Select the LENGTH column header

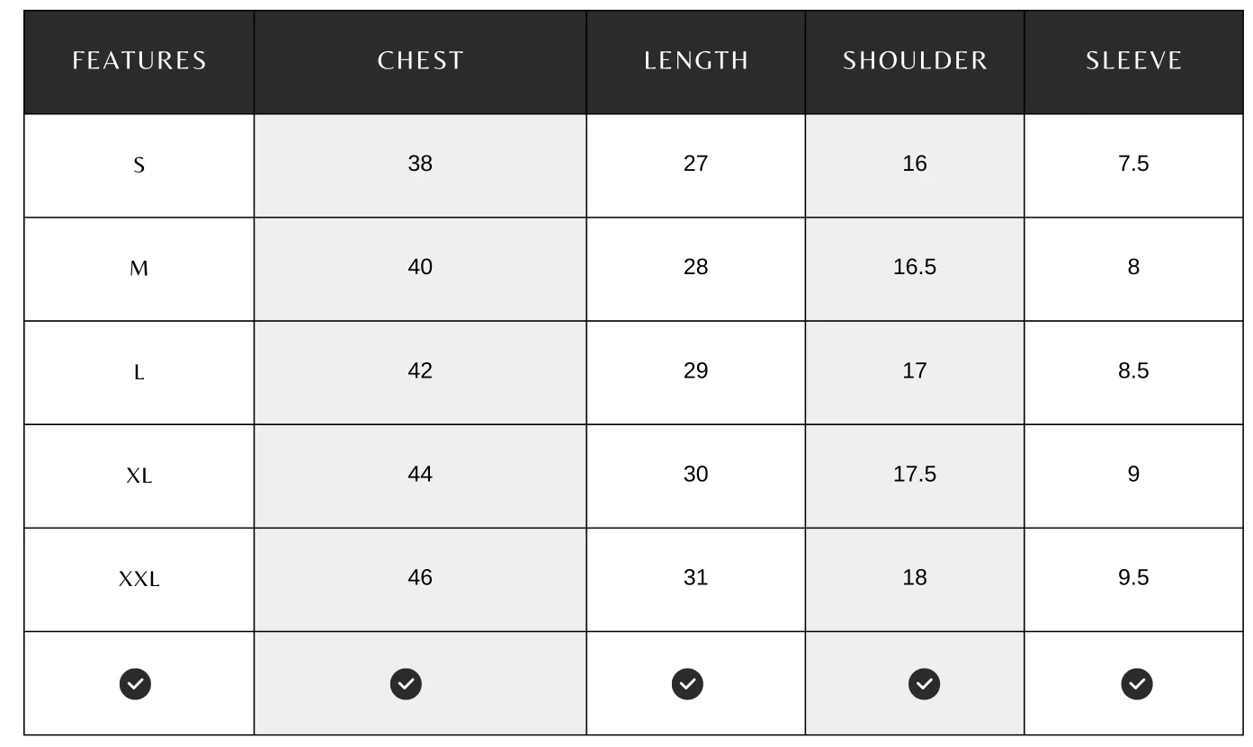[x=696, y=61]
